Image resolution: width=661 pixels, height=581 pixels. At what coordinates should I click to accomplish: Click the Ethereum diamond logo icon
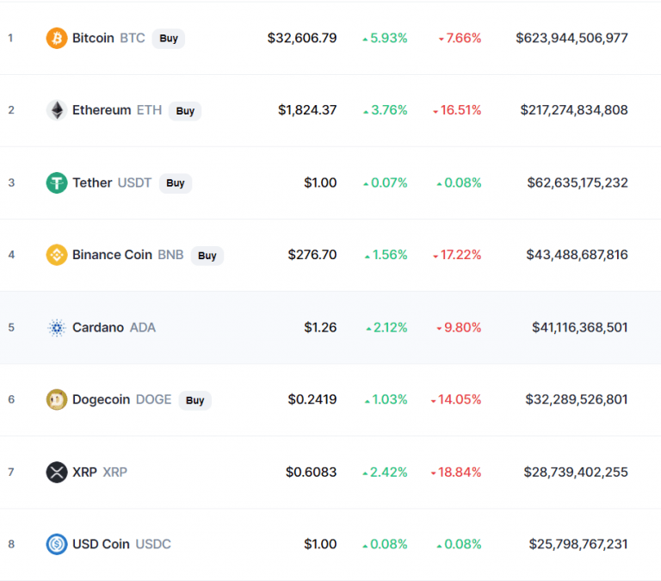click(57, 110)
